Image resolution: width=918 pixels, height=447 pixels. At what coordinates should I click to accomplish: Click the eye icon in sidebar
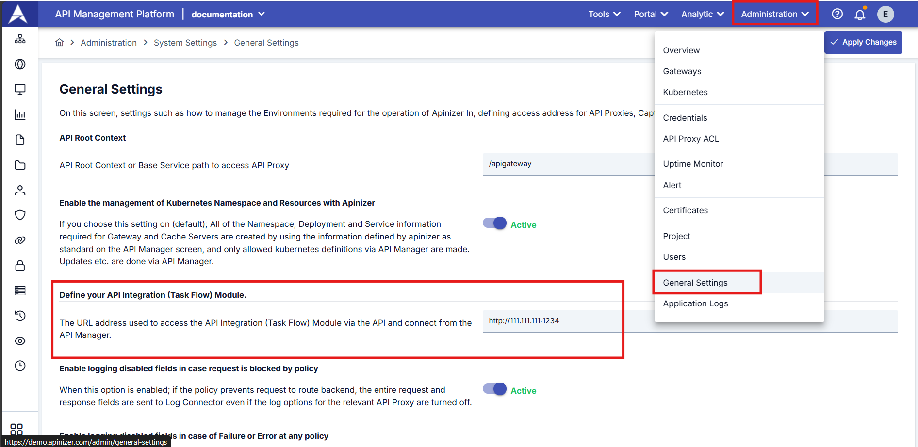(x=20, y=341)
